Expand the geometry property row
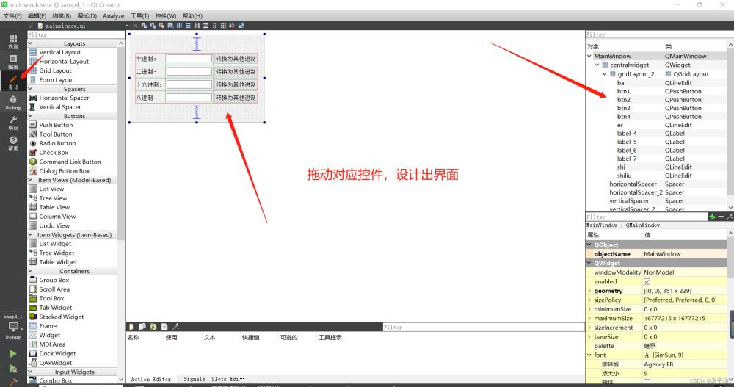734x387 pixels. point(589,291)
